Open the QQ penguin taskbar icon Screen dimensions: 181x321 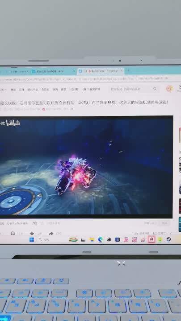point(152,239)
